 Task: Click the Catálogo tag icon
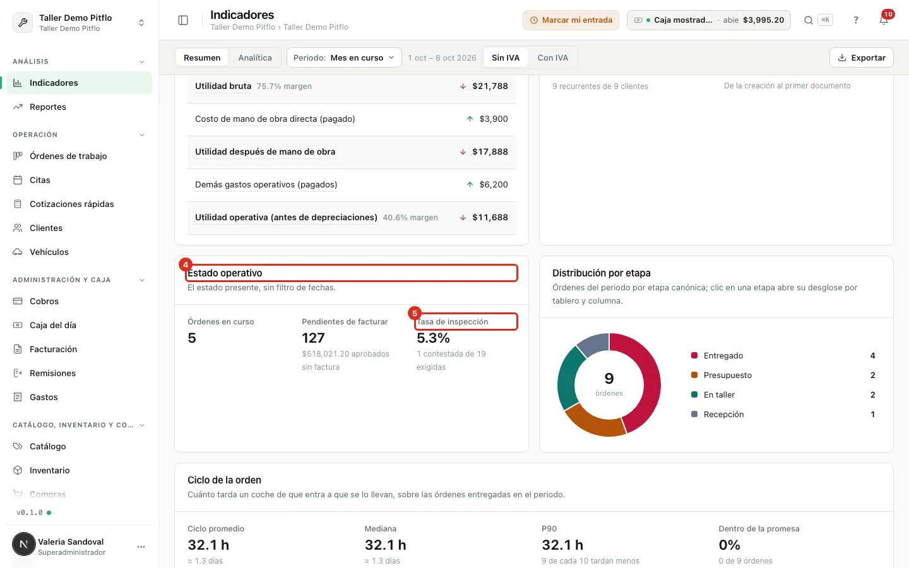pos(18,446)
